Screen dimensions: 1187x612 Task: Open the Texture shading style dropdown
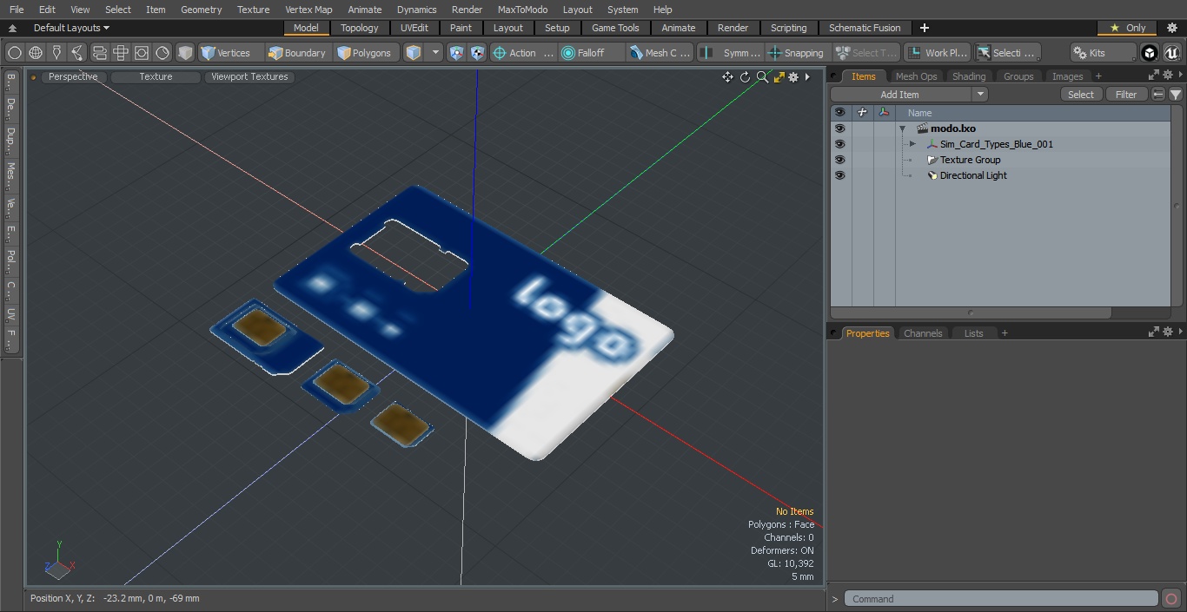[156, 76]
